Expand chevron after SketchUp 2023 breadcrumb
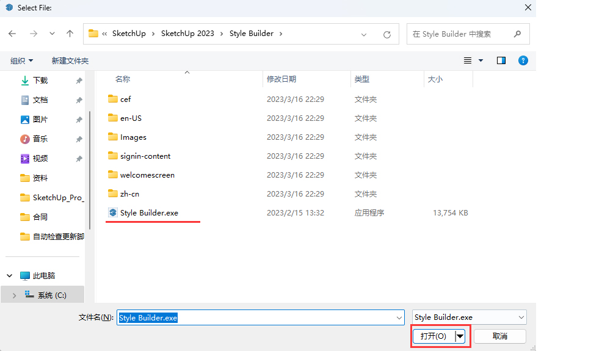Viewport: 613px width, 351px height. pyautogui.click(x=222, y=34)
